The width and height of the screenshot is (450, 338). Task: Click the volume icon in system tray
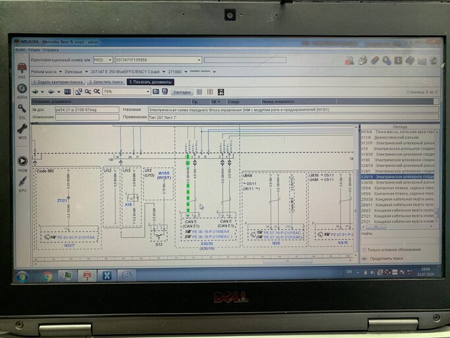point(372,272)
